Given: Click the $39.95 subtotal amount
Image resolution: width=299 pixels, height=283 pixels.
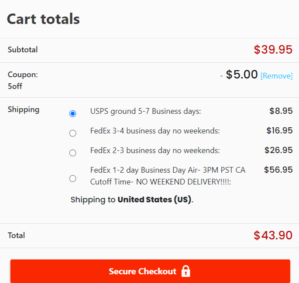Looking at the screenshot, I should (x=273, y=50).
